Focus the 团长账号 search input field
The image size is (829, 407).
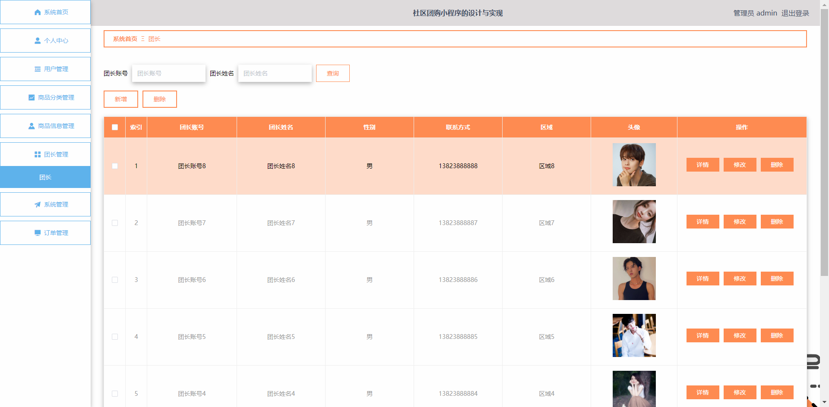click(168, 73)
